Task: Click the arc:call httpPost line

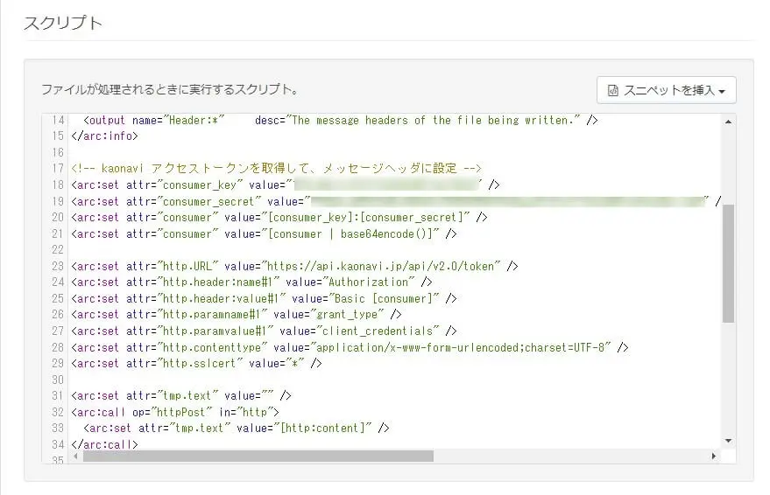Action: pos(175,412)
